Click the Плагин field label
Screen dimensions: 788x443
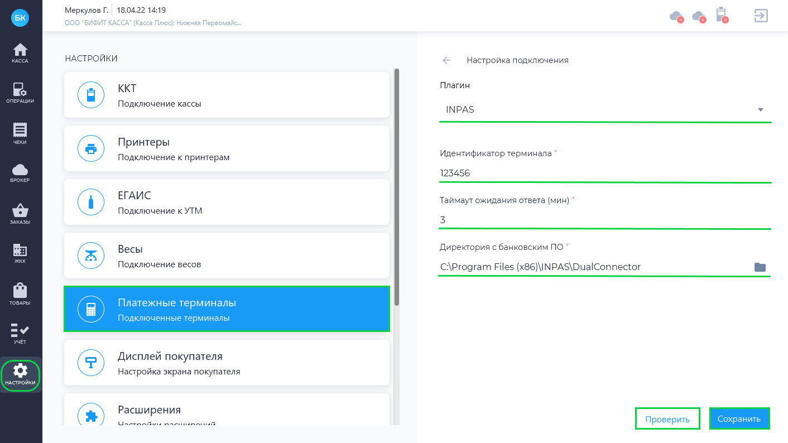pos(455,85)
